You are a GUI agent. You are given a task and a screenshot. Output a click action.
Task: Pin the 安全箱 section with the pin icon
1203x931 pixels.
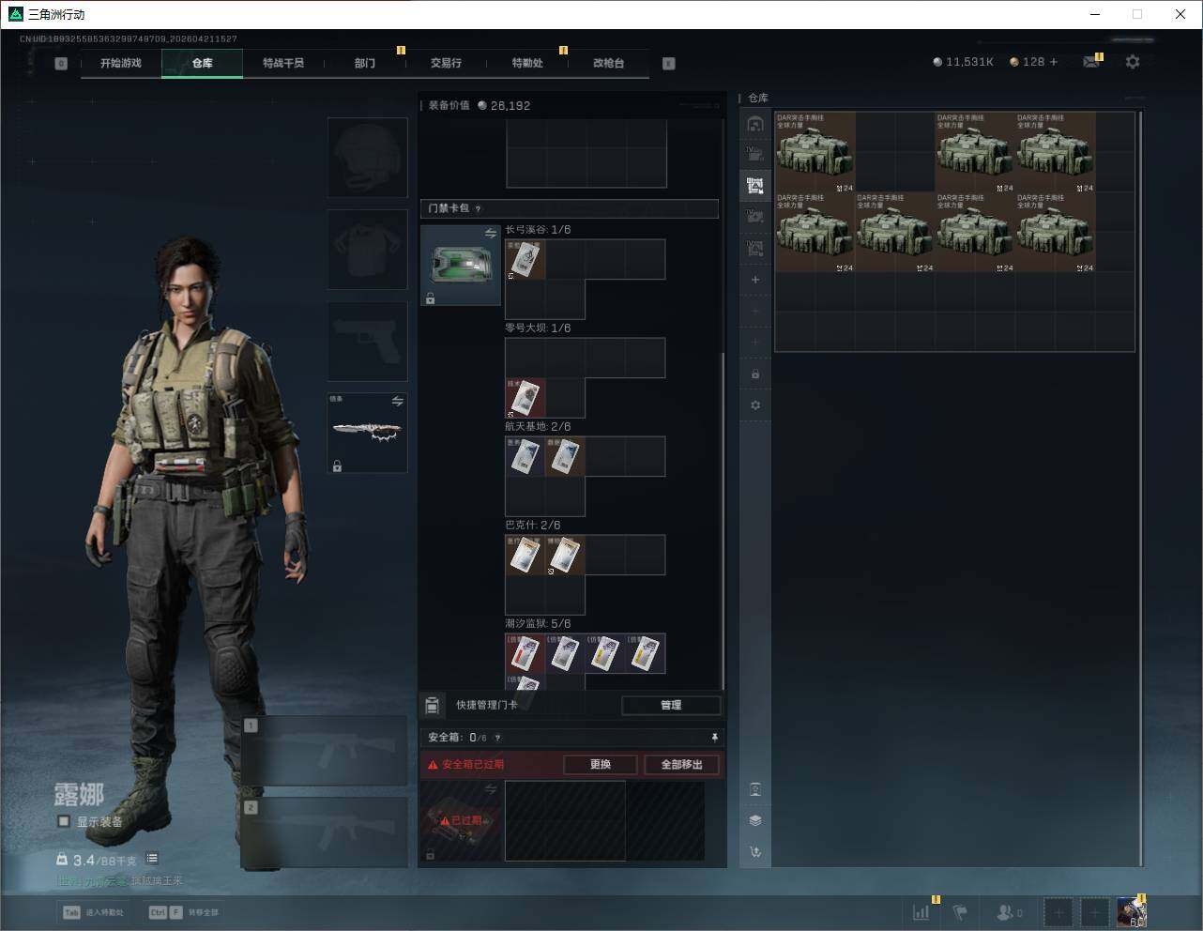click(x=714, y=738)
